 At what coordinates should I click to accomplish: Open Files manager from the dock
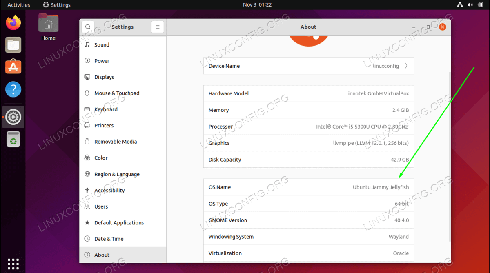13,45
